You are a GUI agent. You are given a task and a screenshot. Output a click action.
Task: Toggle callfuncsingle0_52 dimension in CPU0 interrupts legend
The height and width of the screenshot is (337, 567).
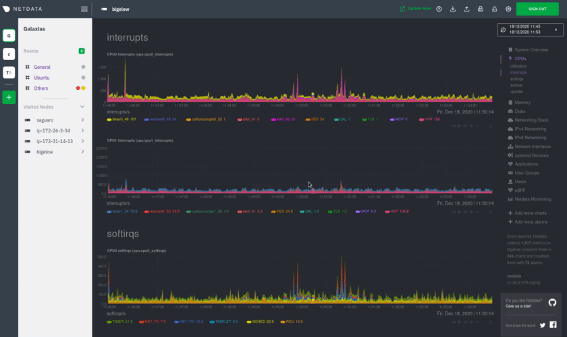point(206,119)
